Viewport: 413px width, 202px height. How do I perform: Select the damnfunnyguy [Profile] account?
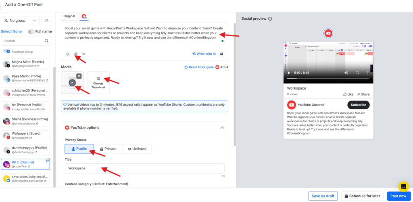pyautogui.click(x=25, y=150)
